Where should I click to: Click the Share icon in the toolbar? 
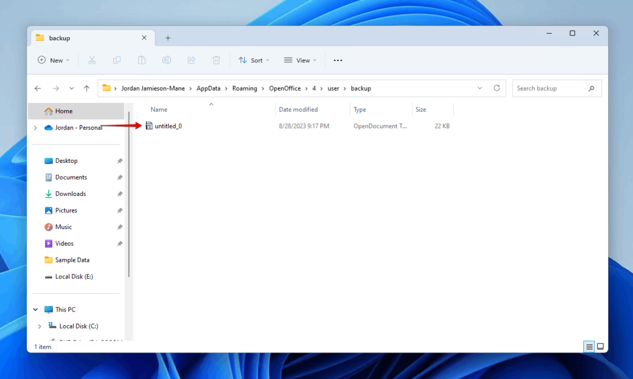pyautogui.click(x=191, y=60)
